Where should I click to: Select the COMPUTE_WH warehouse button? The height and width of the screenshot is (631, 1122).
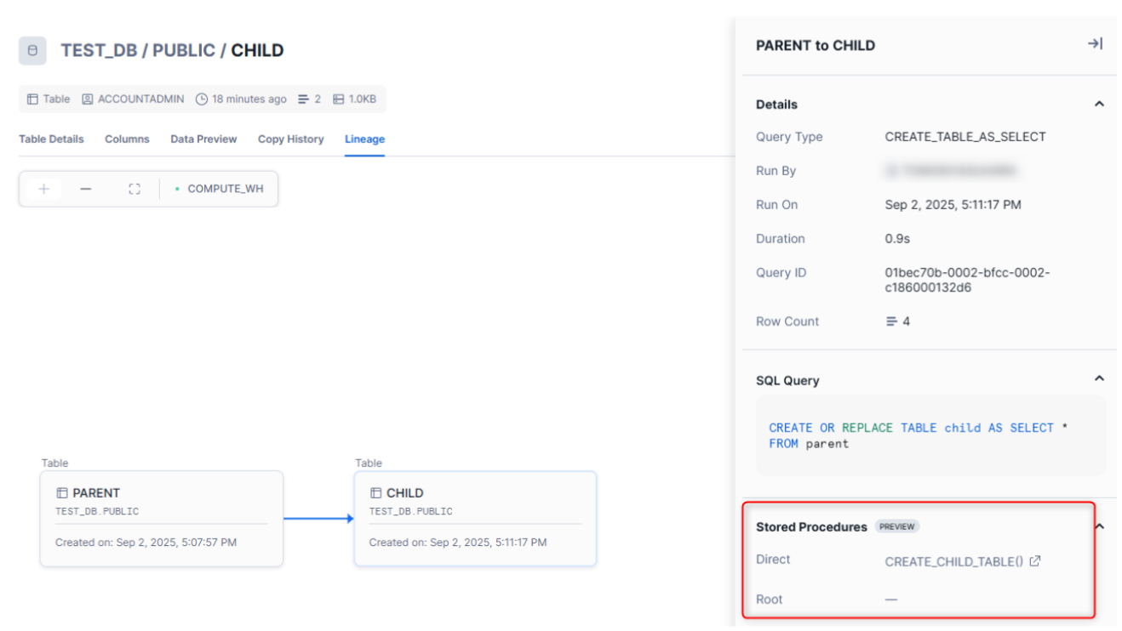[x=220, y=189]
